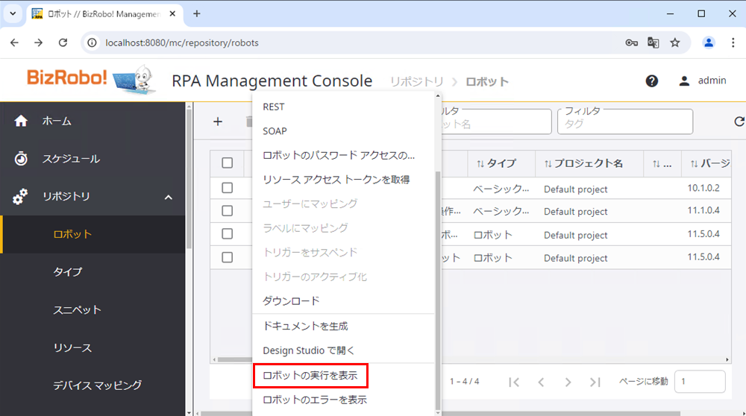Select REST from context menu
This screenshot has height=416, width=746.
tap(274, 107)
